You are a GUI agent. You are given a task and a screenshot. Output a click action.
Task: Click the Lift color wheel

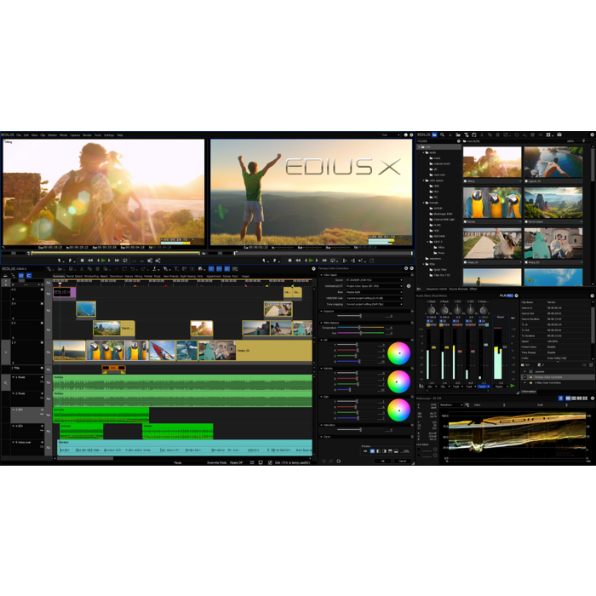click(x=398, y=352)
